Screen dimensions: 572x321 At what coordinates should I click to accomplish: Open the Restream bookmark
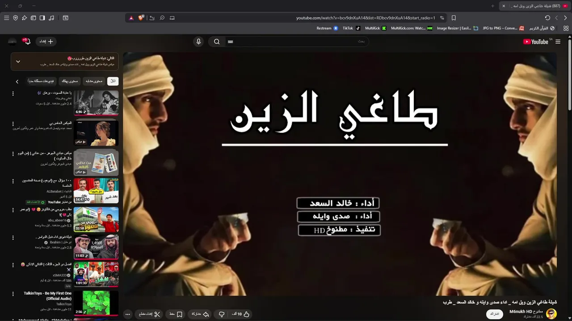click(x=327, y=28)
